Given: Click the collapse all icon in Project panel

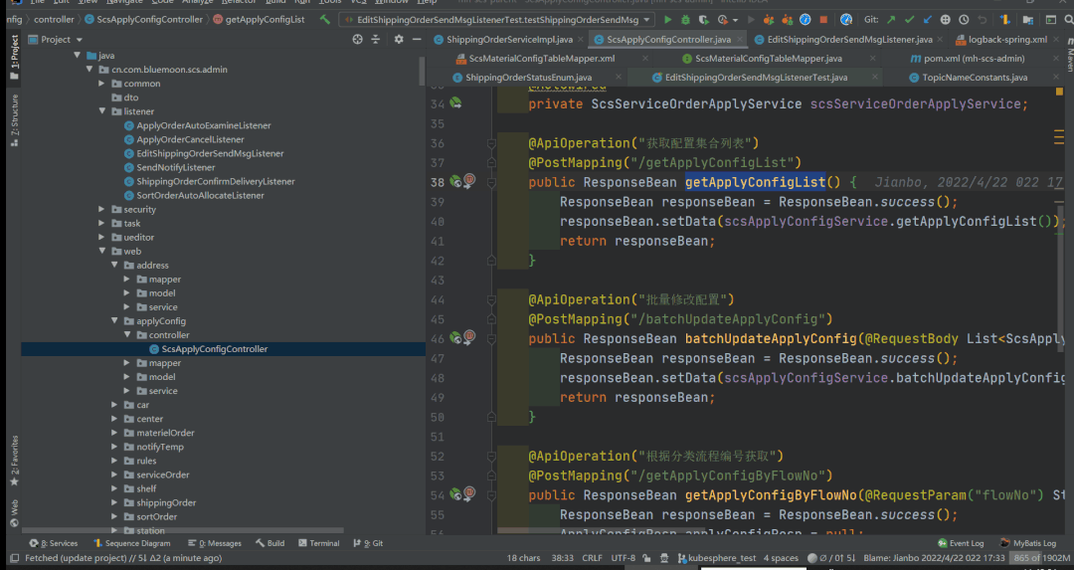Looking at the screenshot, I should [378, 39].
